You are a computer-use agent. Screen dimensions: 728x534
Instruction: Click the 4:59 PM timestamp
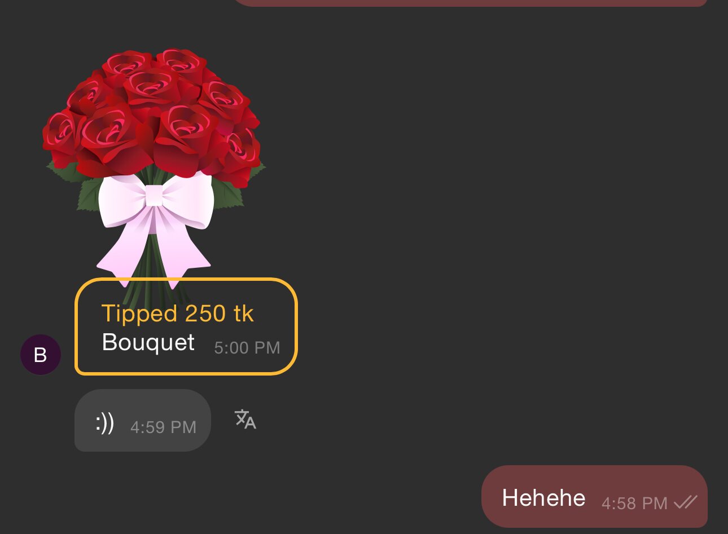tap(164, 427)
